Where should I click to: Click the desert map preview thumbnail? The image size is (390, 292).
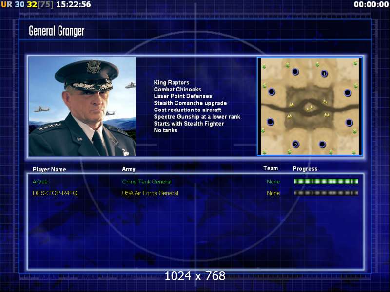click(x=310, y=107)
